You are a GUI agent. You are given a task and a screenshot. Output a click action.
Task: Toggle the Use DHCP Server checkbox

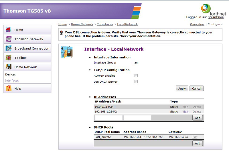(136, 81)
